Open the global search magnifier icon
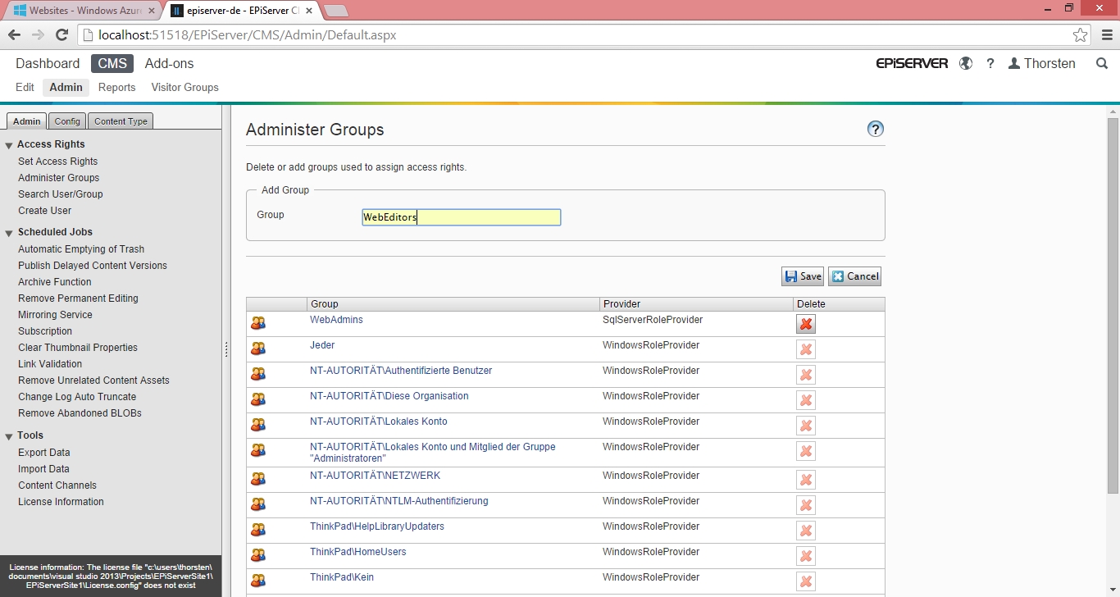This screenshot has height=597, width=1120. coord(1102,63)
